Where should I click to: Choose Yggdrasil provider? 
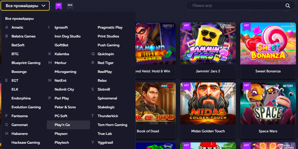click(105, 142)
